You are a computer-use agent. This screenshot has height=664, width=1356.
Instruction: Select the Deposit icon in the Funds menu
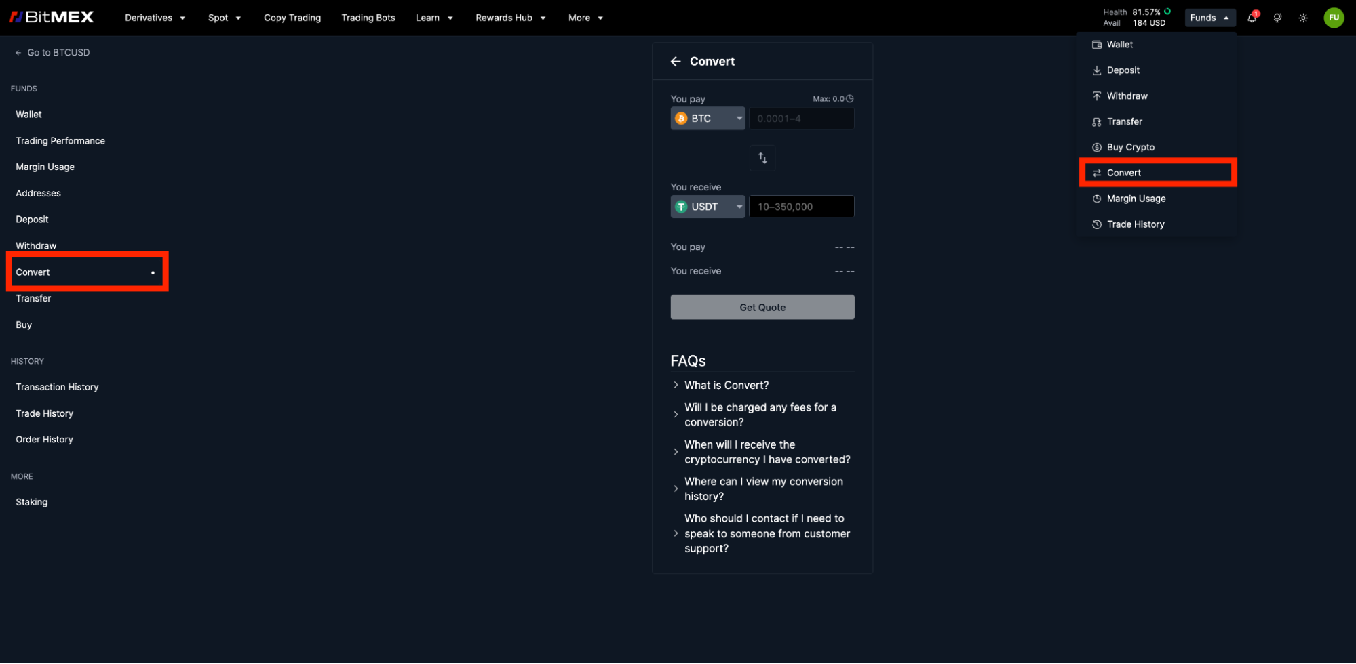1098,70
